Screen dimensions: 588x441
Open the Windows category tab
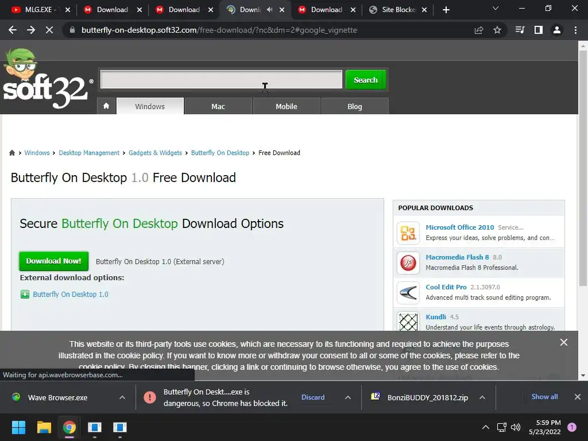[150, 106]
